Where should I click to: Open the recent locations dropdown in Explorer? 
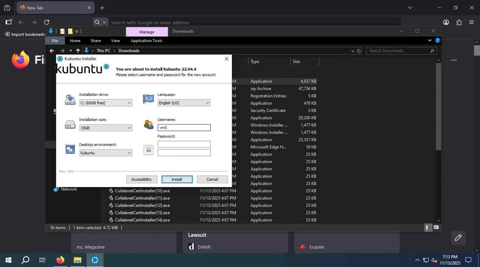tap(70, 51)
